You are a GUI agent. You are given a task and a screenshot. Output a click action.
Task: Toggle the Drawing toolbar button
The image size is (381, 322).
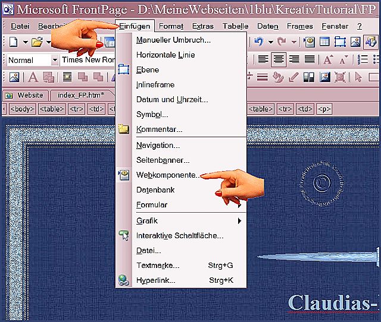(x=371, y=42)
